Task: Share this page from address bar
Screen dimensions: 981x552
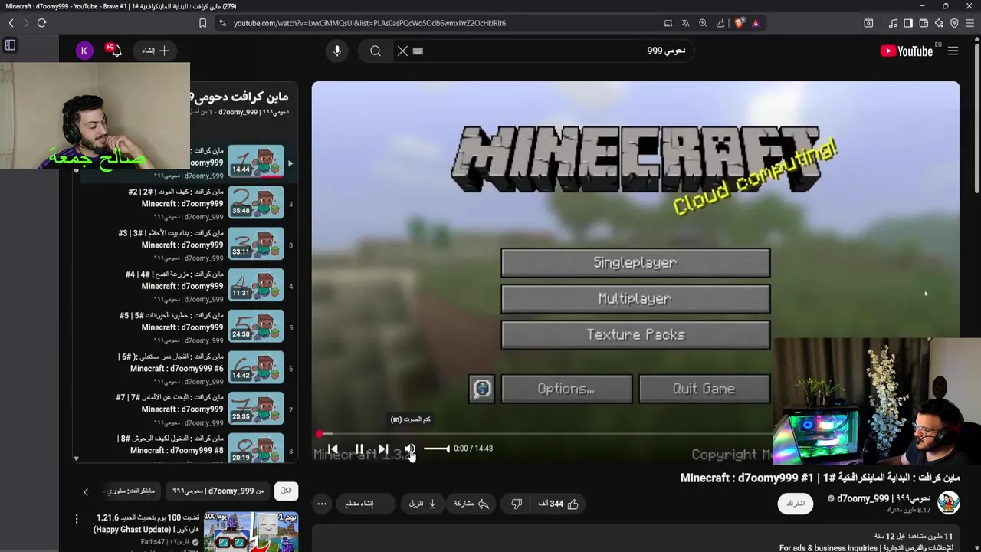Action: 720,23
